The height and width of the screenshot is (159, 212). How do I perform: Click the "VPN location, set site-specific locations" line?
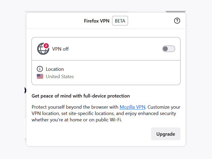pyautogui.click(x=103, y=113)
